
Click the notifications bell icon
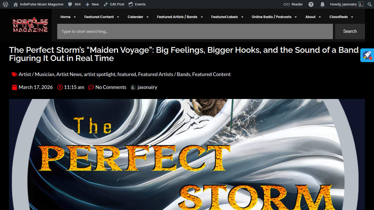[x=323, y=4]
